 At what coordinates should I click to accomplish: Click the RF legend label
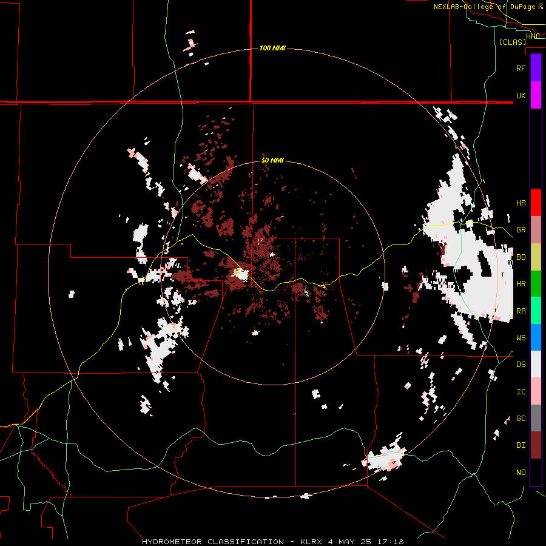521,68
